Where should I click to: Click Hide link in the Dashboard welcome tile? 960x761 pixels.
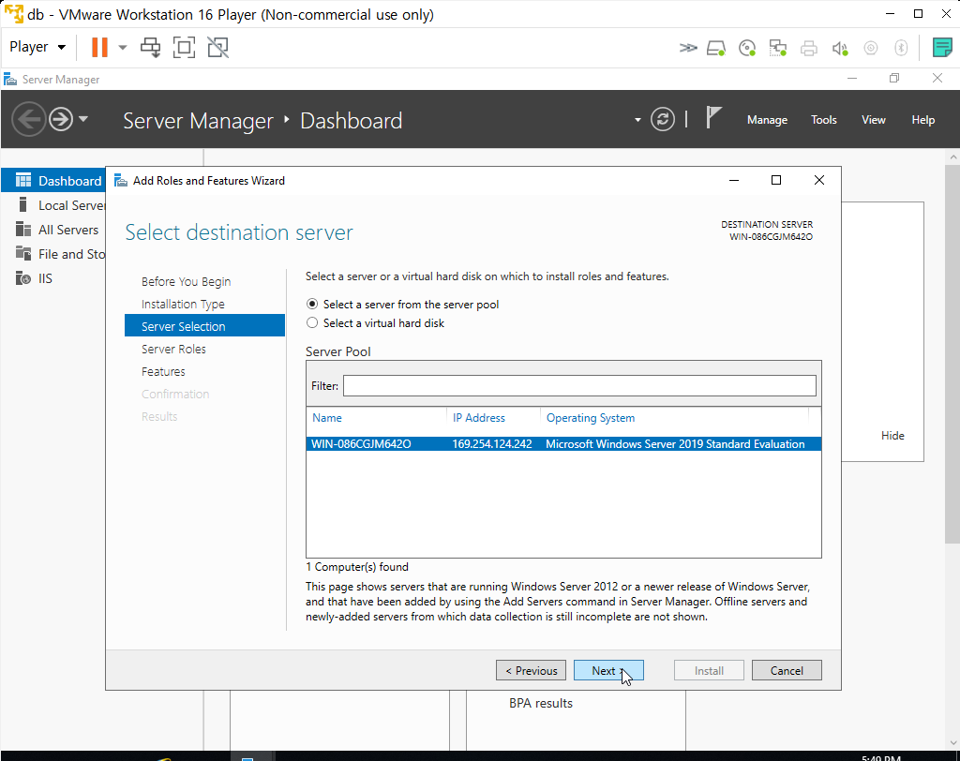coord(892,435)
